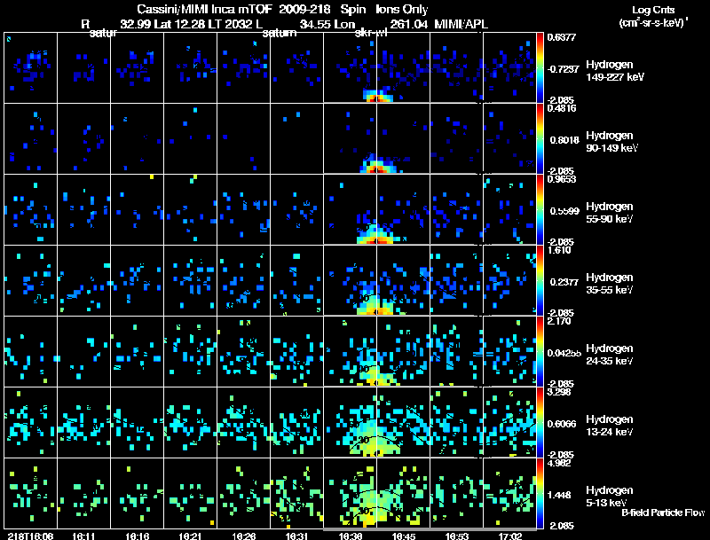
Task: Click the Hydrogen 149-227 keV color bar
Action: [x=540, y=68]
